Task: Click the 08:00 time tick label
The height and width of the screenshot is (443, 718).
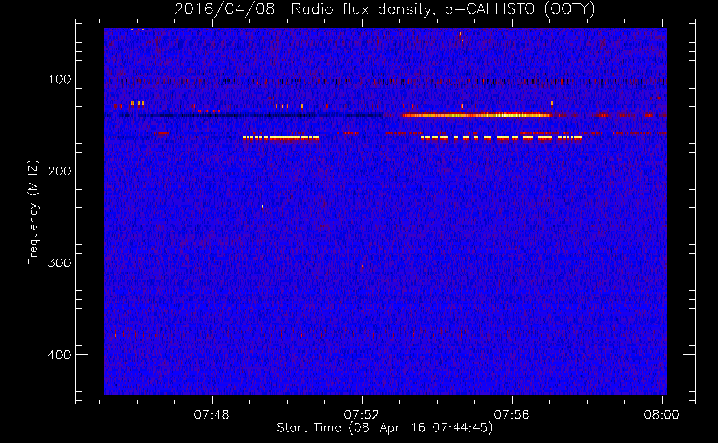Action: [662, 415]
